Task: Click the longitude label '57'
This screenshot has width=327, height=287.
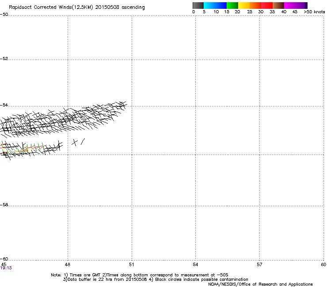Action: pyautogui.click(x=259, y=264)
